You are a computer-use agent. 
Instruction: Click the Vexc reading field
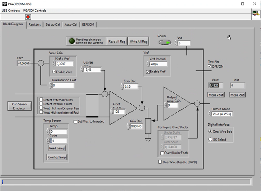coord(24,63)
